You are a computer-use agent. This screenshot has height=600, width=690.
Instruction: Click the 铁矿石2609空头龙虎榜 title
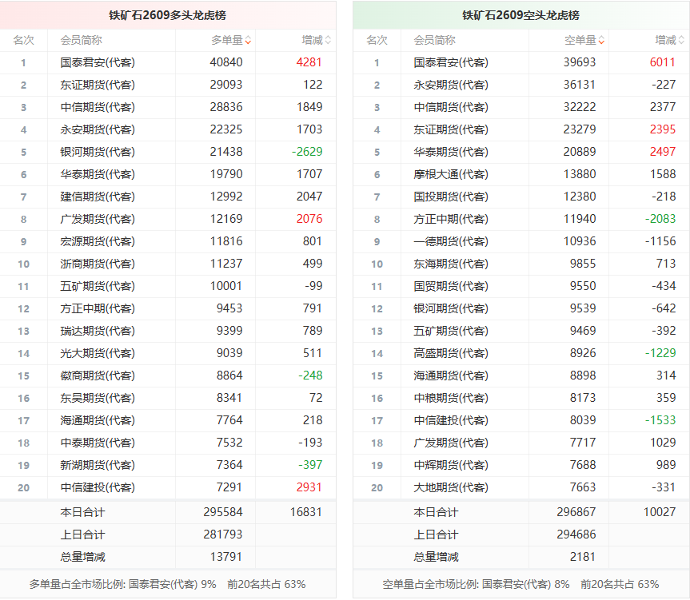[x=520, y=15]
